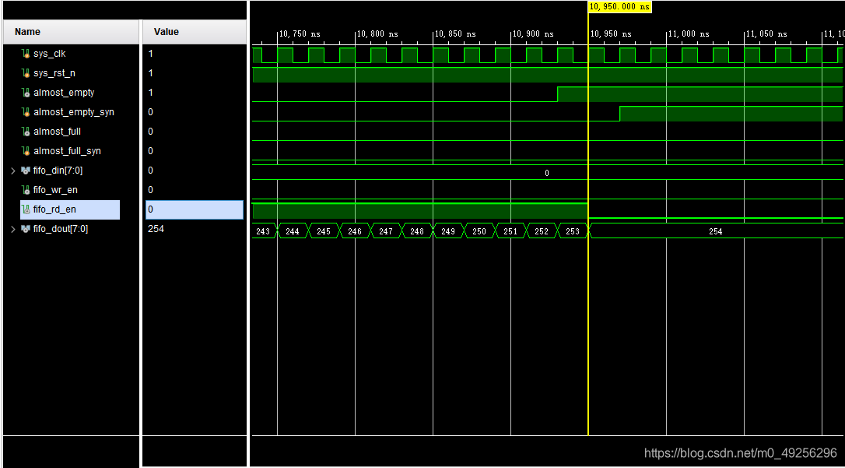Click the fifo_rd_en signal icon
This screenshot has width=845, height=468.
point(26,209)
